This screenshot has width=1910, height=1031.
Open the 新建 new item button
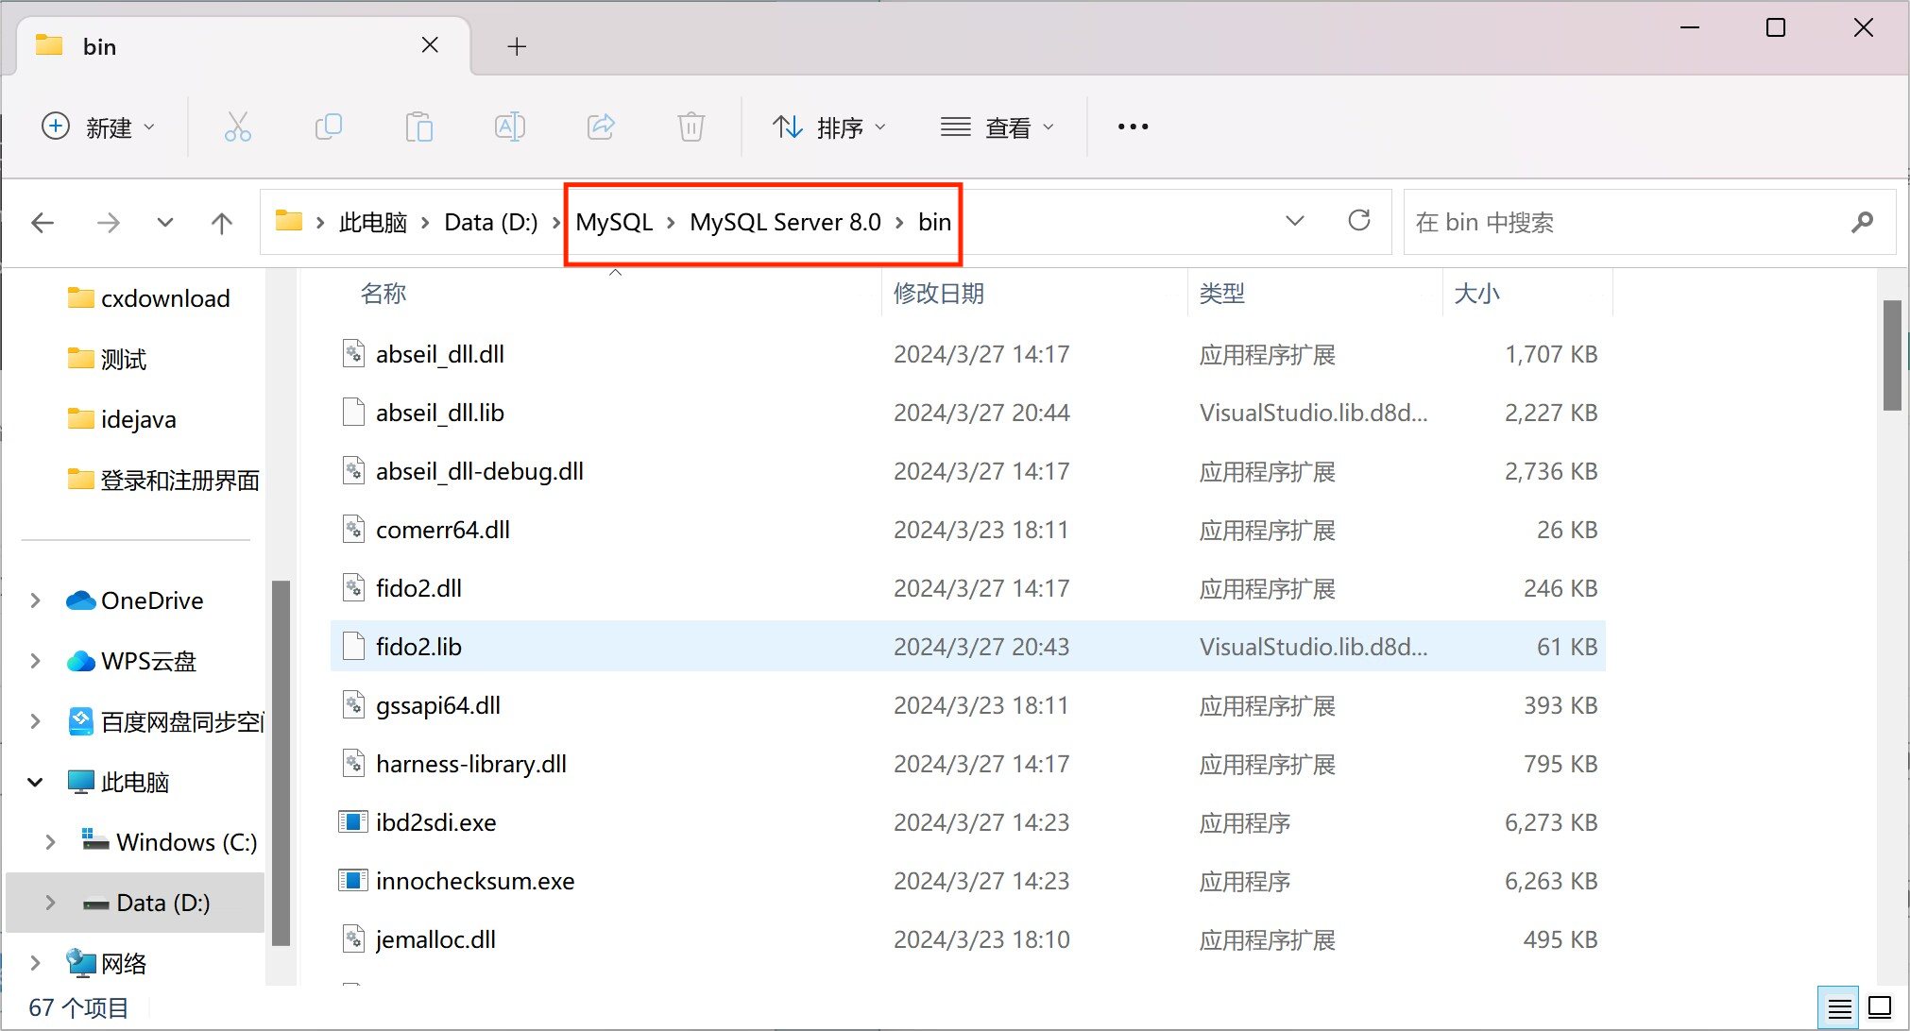(x=98, y=127)
